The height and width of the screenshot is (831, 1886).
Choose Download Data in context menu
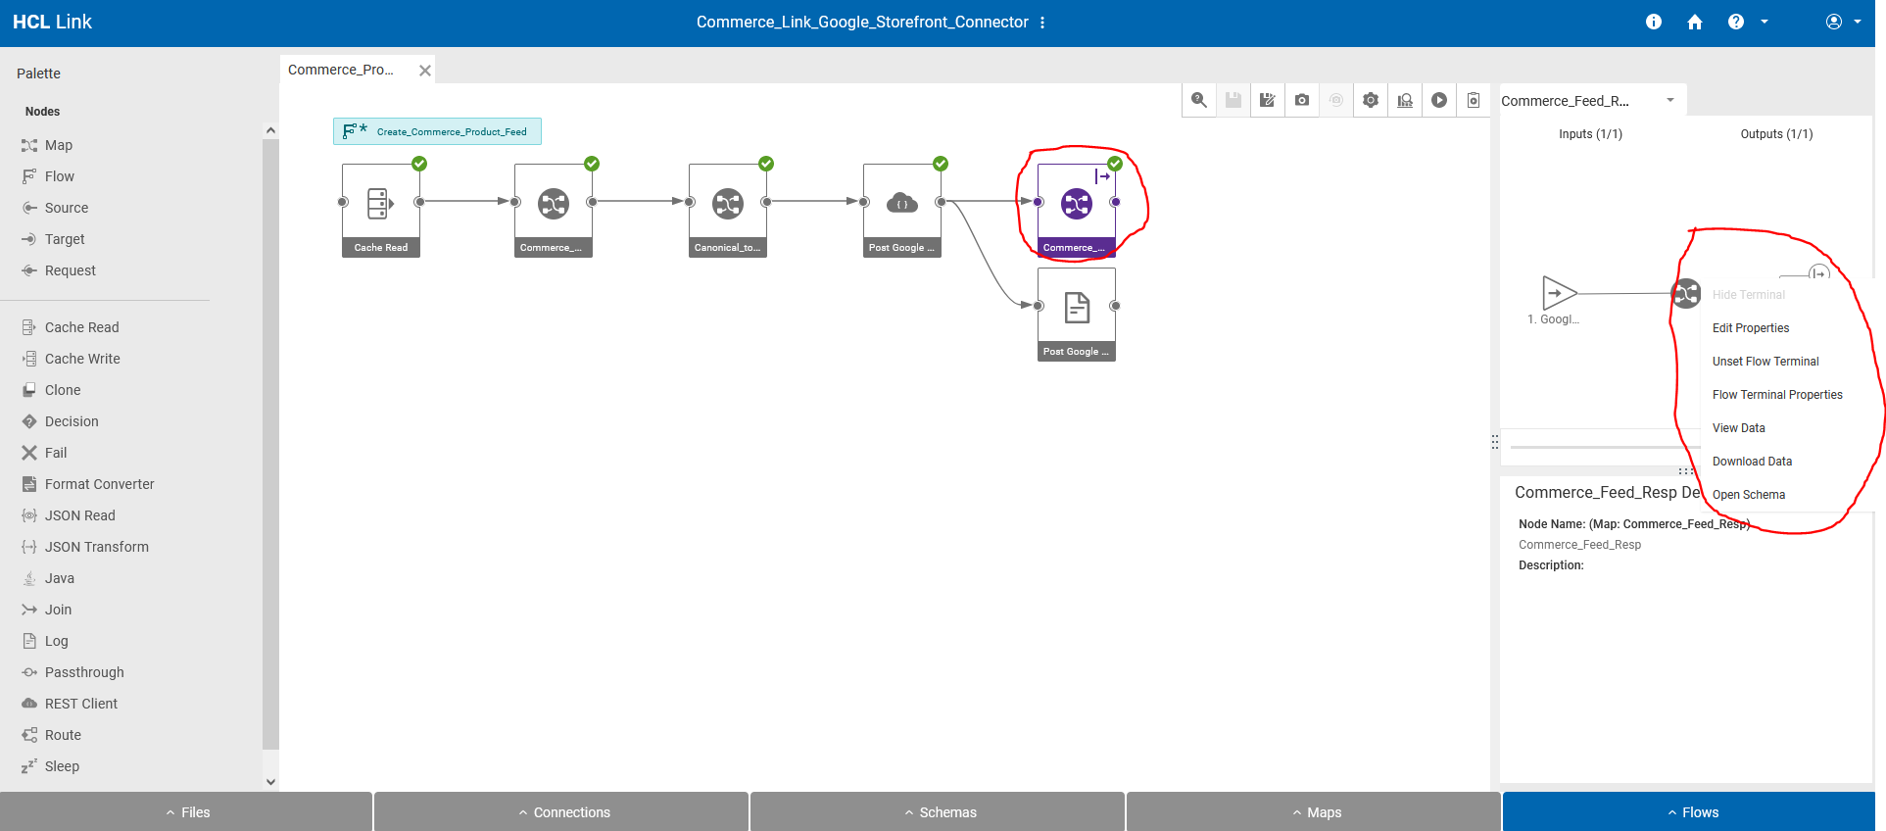(x=1752, y=462)
